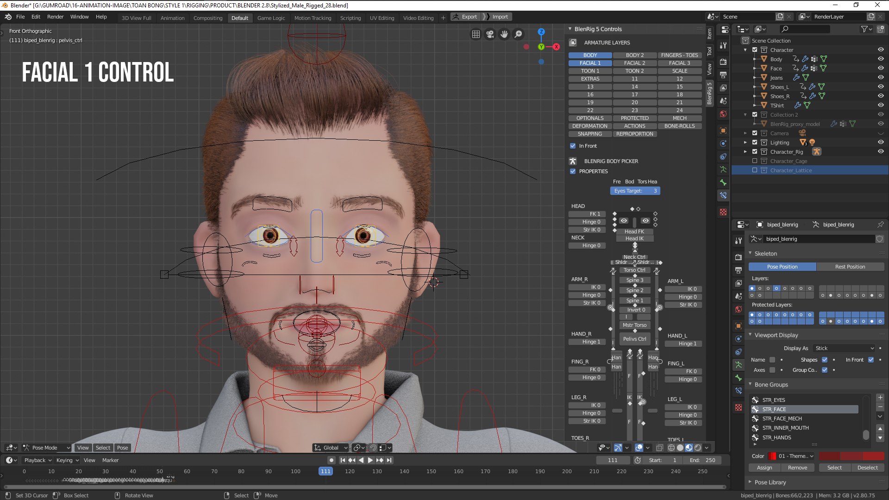Toggle fake user shield next to biped_blenrig

(880, 239)
